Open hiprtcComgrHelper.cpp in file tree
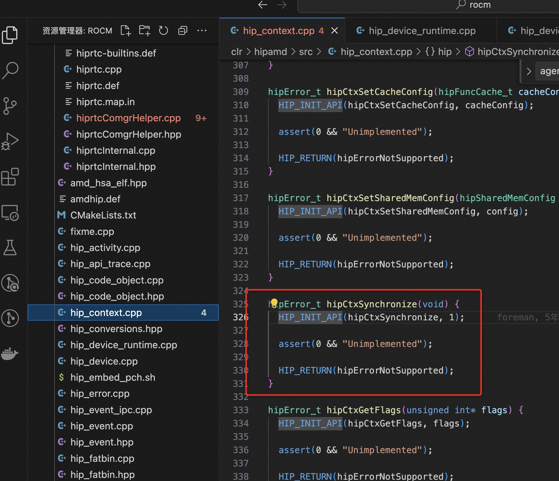 (x=128, y=118)
